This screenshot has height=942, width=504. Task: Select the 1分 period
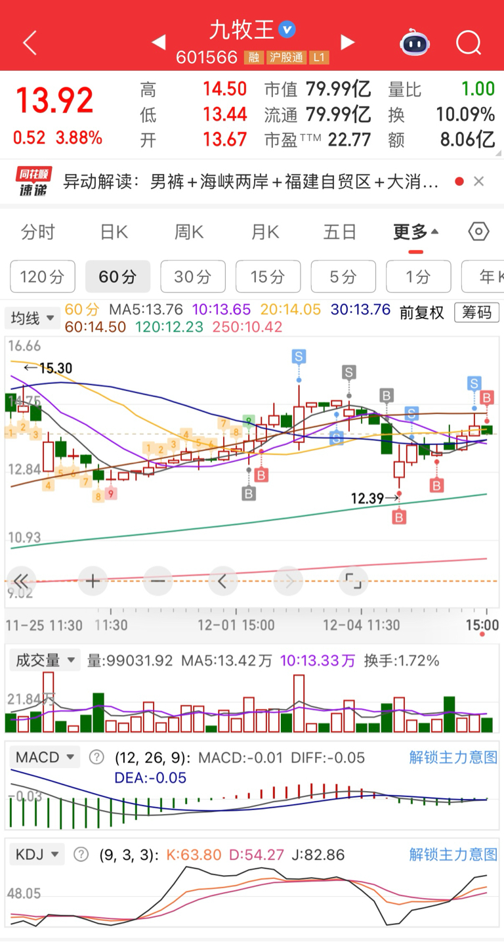[418, 276]
